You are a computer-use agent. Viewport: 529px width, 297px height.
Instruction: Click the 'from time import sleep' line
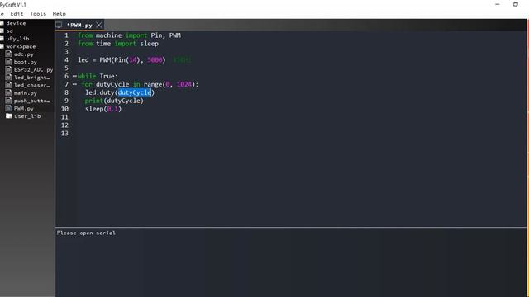click(x=118, y=44)
